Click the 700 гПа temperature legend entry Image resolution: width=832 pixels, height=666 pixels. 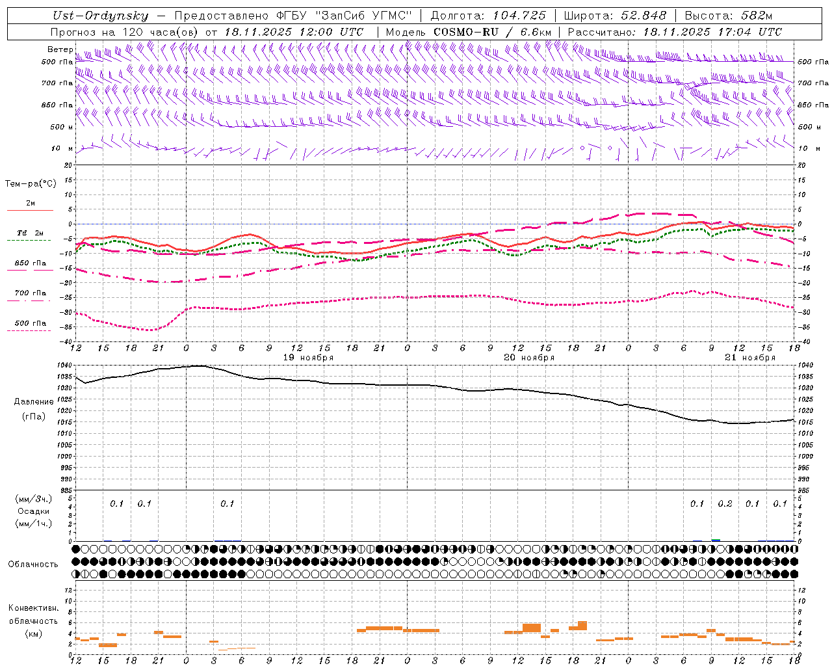tap(30, 293)
